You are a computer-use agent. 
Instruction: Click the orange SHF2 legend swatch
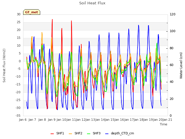70,134
